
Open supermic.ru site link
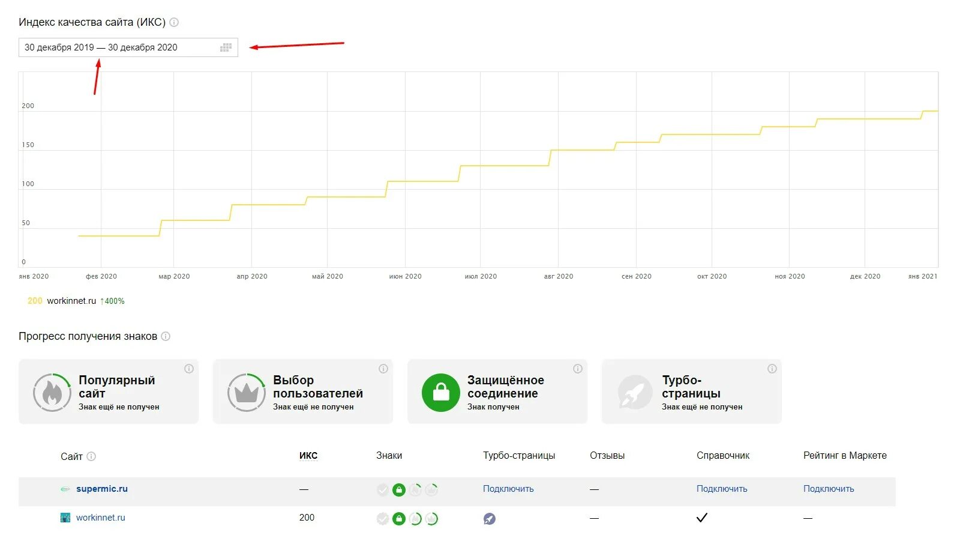[102, 489]
